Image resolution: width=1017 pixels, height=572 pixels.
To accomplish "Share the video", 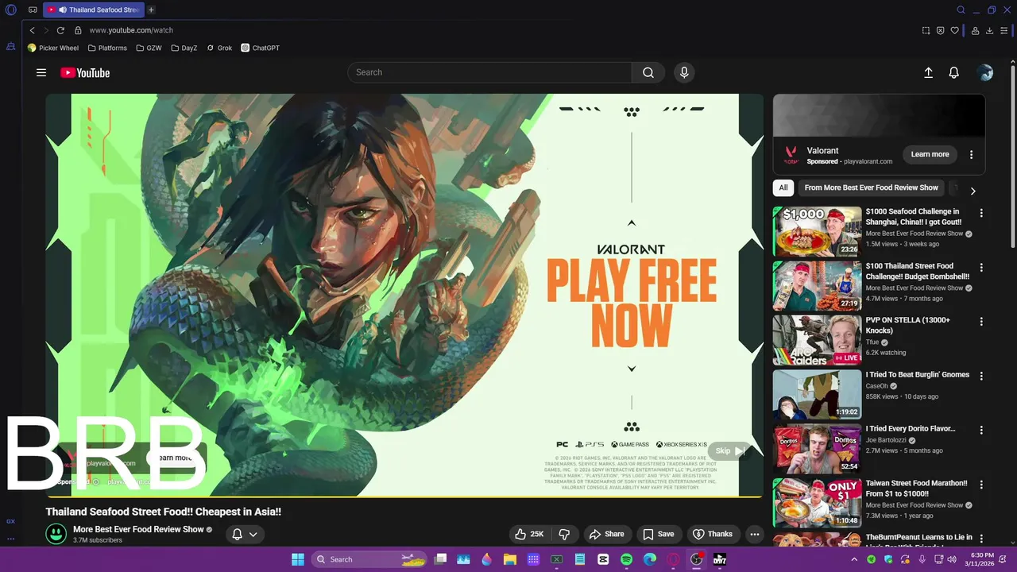I will 606,534.
